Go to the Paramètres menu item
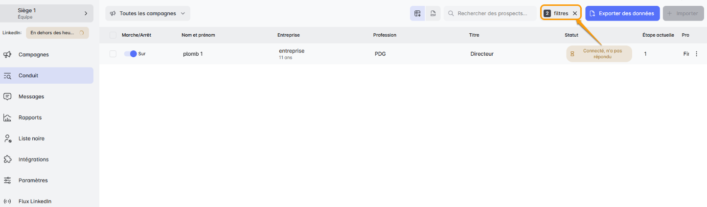 [x=33, y=181]
